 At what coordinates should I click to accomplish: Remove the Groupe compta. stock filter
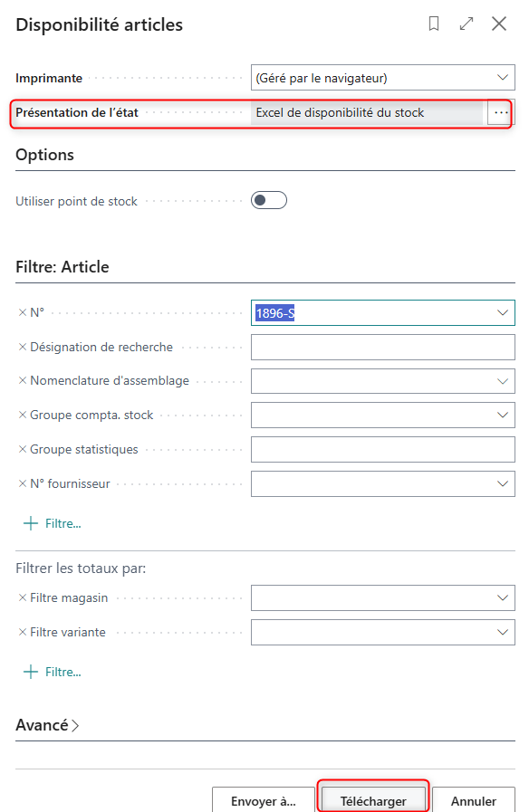point(23,415)
